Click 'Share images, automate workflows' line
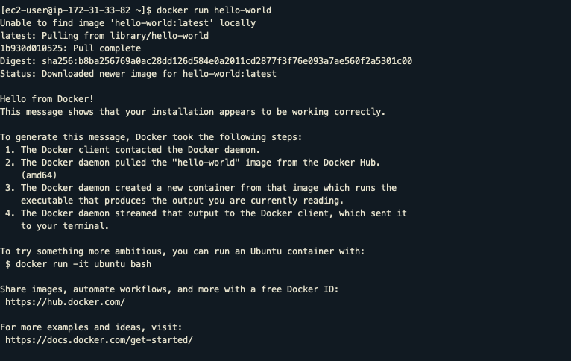 169,289
